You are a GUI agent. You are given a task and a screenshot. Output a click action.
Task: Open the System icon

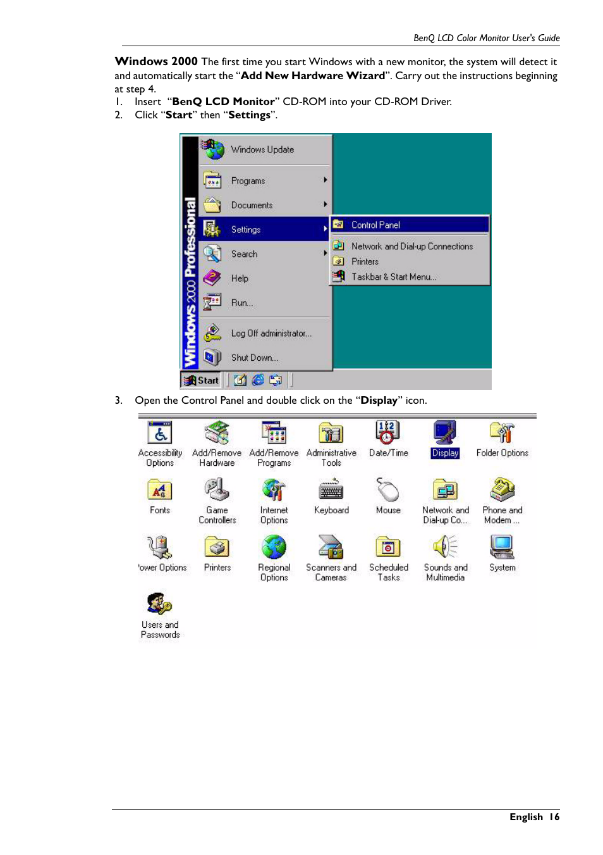502,547
